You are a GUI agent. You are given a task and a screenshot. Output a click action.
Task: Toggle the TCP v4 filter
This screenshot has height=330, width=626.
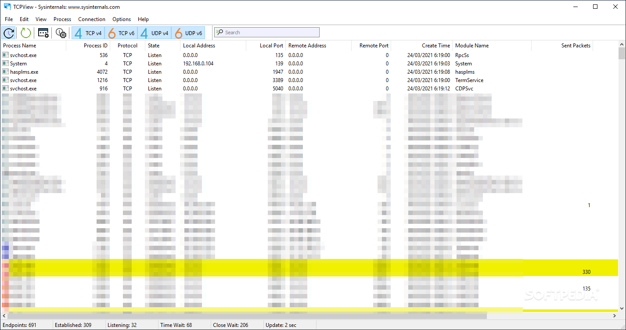tap(88, 33)
